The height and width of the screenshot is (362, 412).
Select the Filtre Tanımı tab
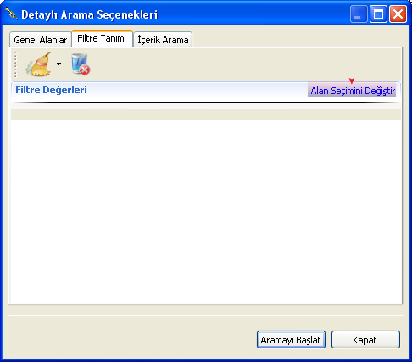(102, 38)
